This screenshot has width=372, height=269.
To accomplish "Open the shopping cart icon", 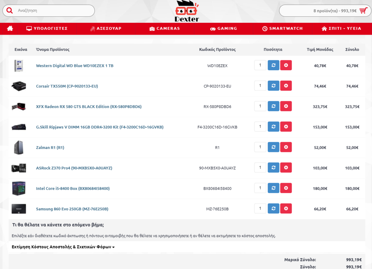I will (363, 11).
